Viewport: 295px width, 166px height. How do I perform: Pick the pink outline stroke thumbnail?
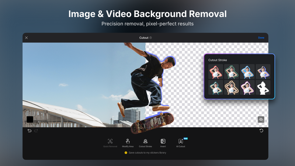[247, 87]
